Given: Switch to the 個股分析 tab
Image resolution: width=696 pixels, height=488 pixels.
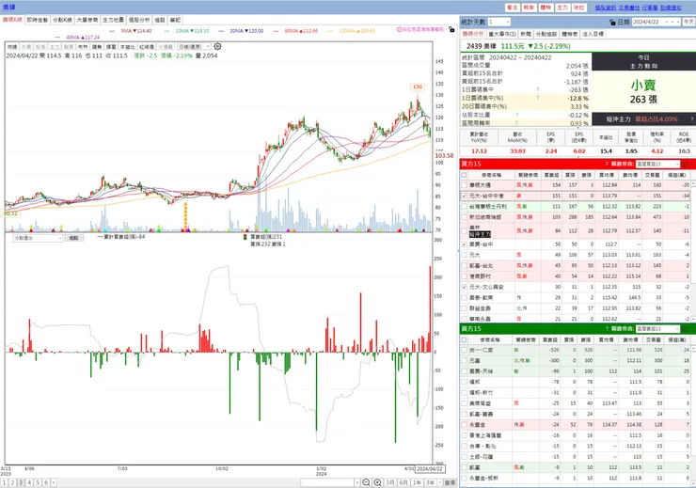Looking at the screenshot, I should [x=139, y=20].
